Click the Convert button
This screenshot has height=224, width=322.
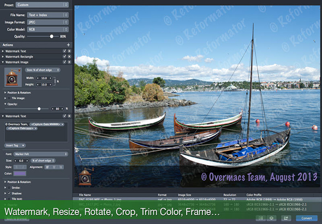pos(306,218)
